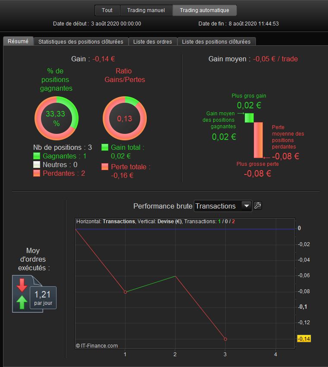Switch to Liste des ordres tab
The image size is (328, 367).
(x=152, y=41)
